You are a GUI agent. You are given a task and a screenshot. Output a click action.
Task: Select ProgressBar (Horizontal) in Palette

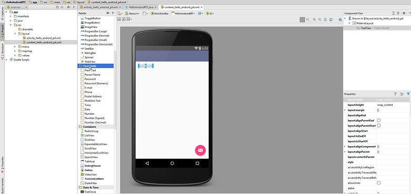(x=98, y=45)
